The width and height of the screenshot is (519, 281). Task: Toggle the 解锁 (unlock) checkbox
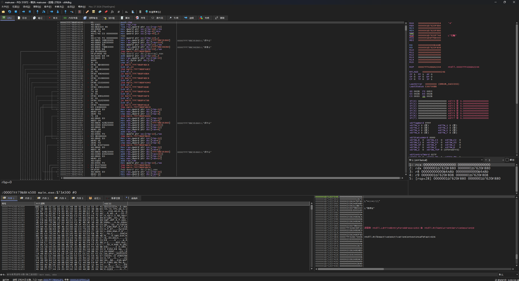[510, 160]
